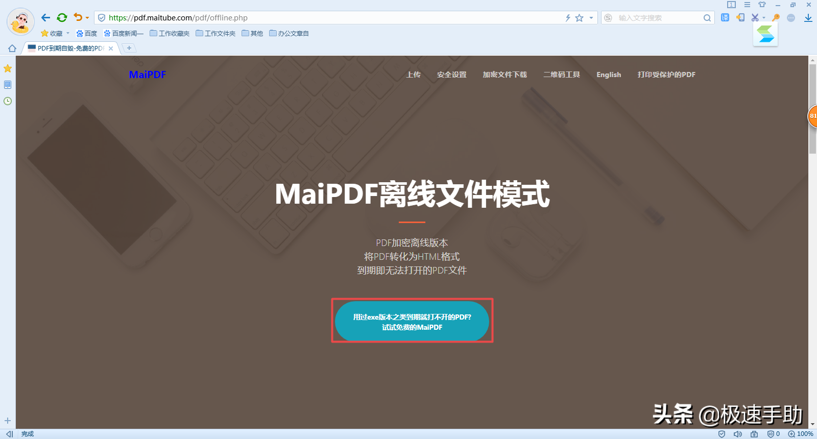This screenshot has width=817, height=439.
Task: Reload the page with green refresh icon
Action: pos(62,18)
